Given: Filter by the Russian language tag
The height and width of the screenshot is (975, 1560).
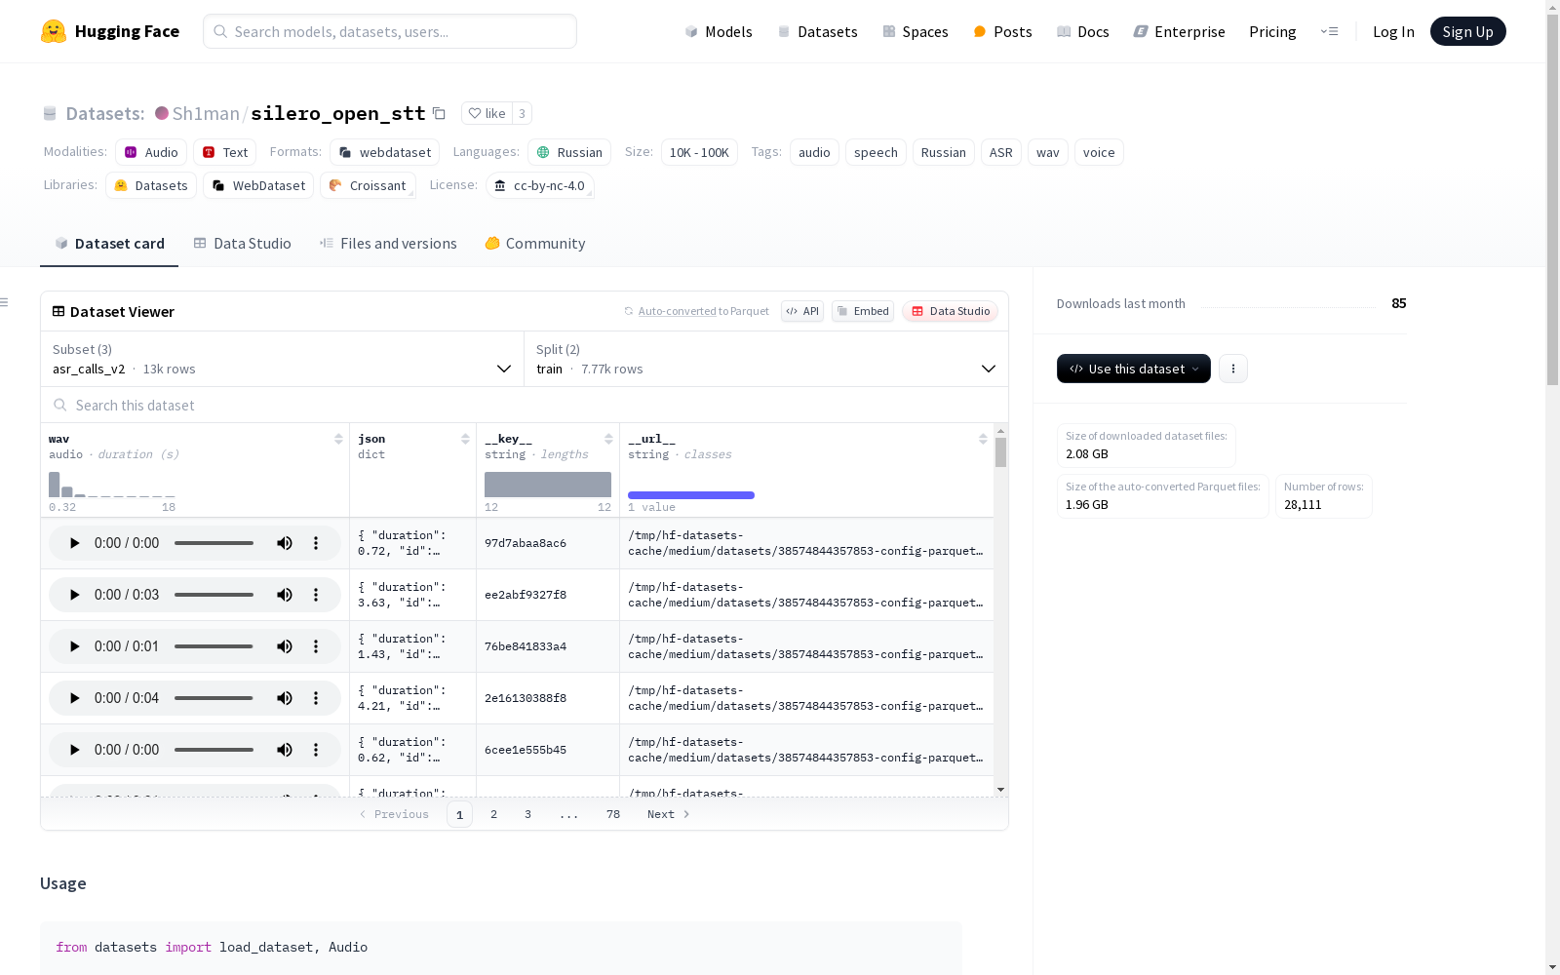Looking at the screenshot, I should coord(569,152).
